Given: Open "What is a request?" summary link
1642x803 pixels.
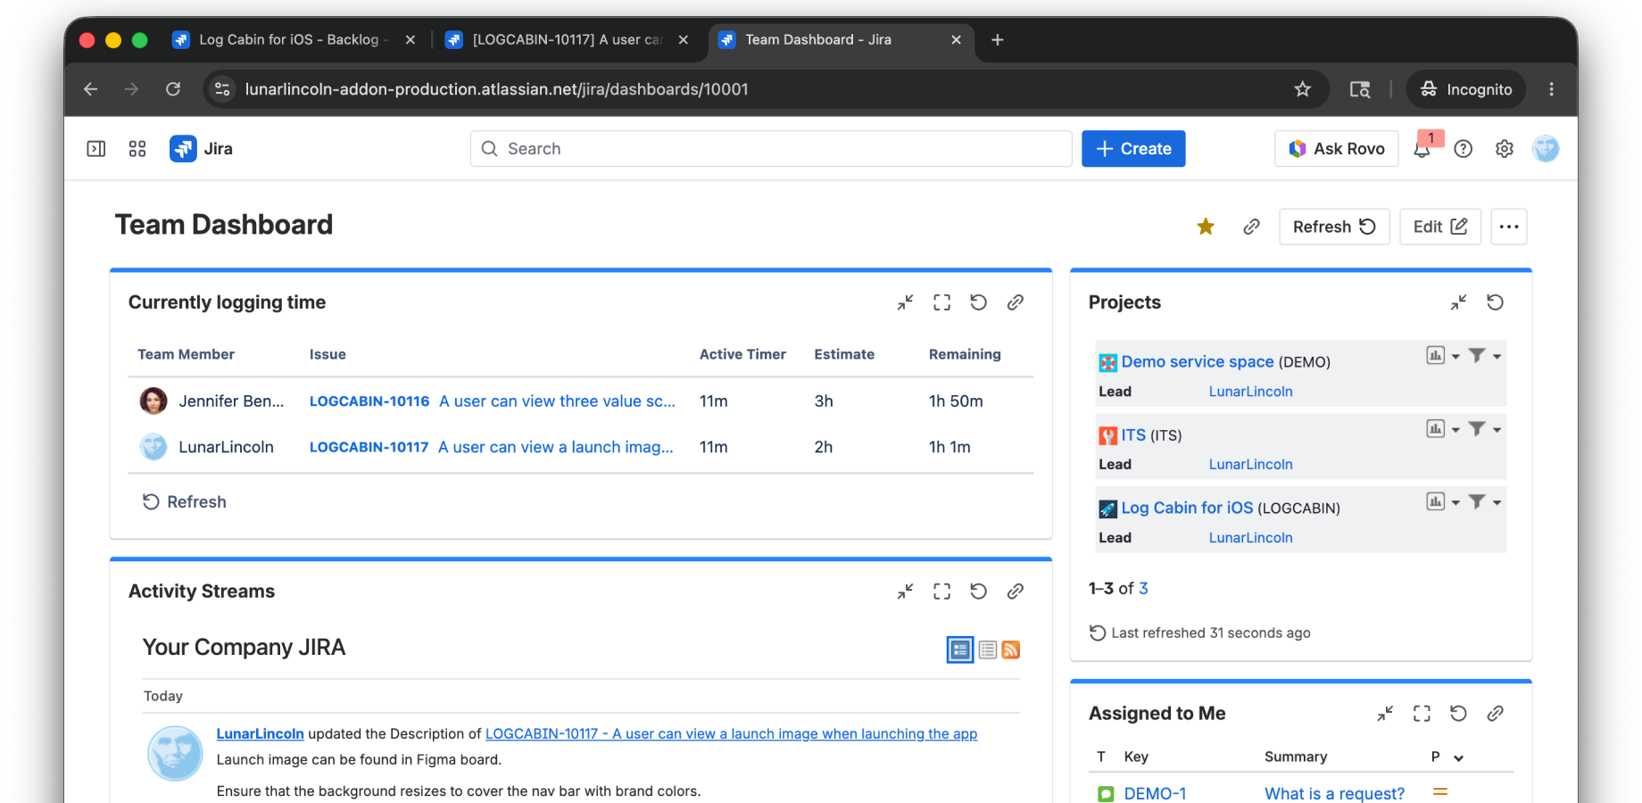Looking at the screenshot, I should pos(1335,793).
